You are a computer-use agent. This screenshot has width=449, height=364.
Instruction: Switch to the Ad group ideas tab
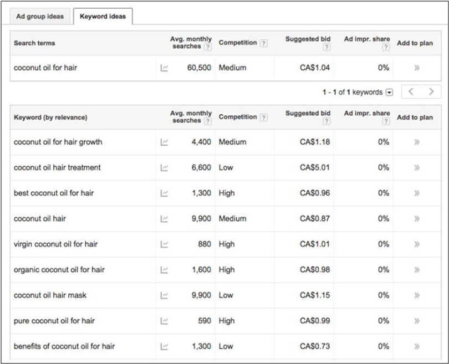(39, 16)
